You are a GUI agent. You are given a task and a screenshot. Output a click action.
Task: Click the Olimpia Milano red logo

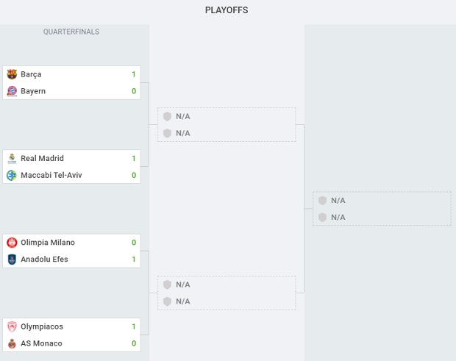12,243
